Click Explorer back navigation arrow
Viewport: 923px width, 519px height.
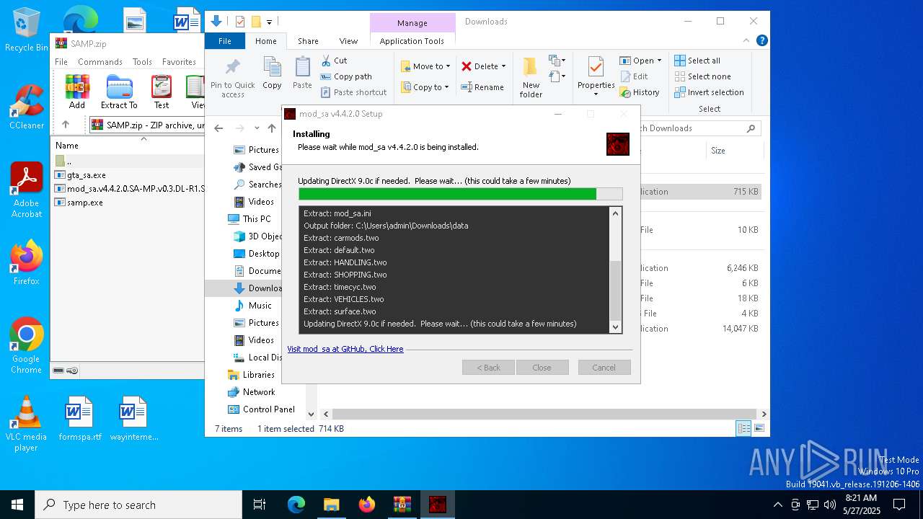point(218,128)
